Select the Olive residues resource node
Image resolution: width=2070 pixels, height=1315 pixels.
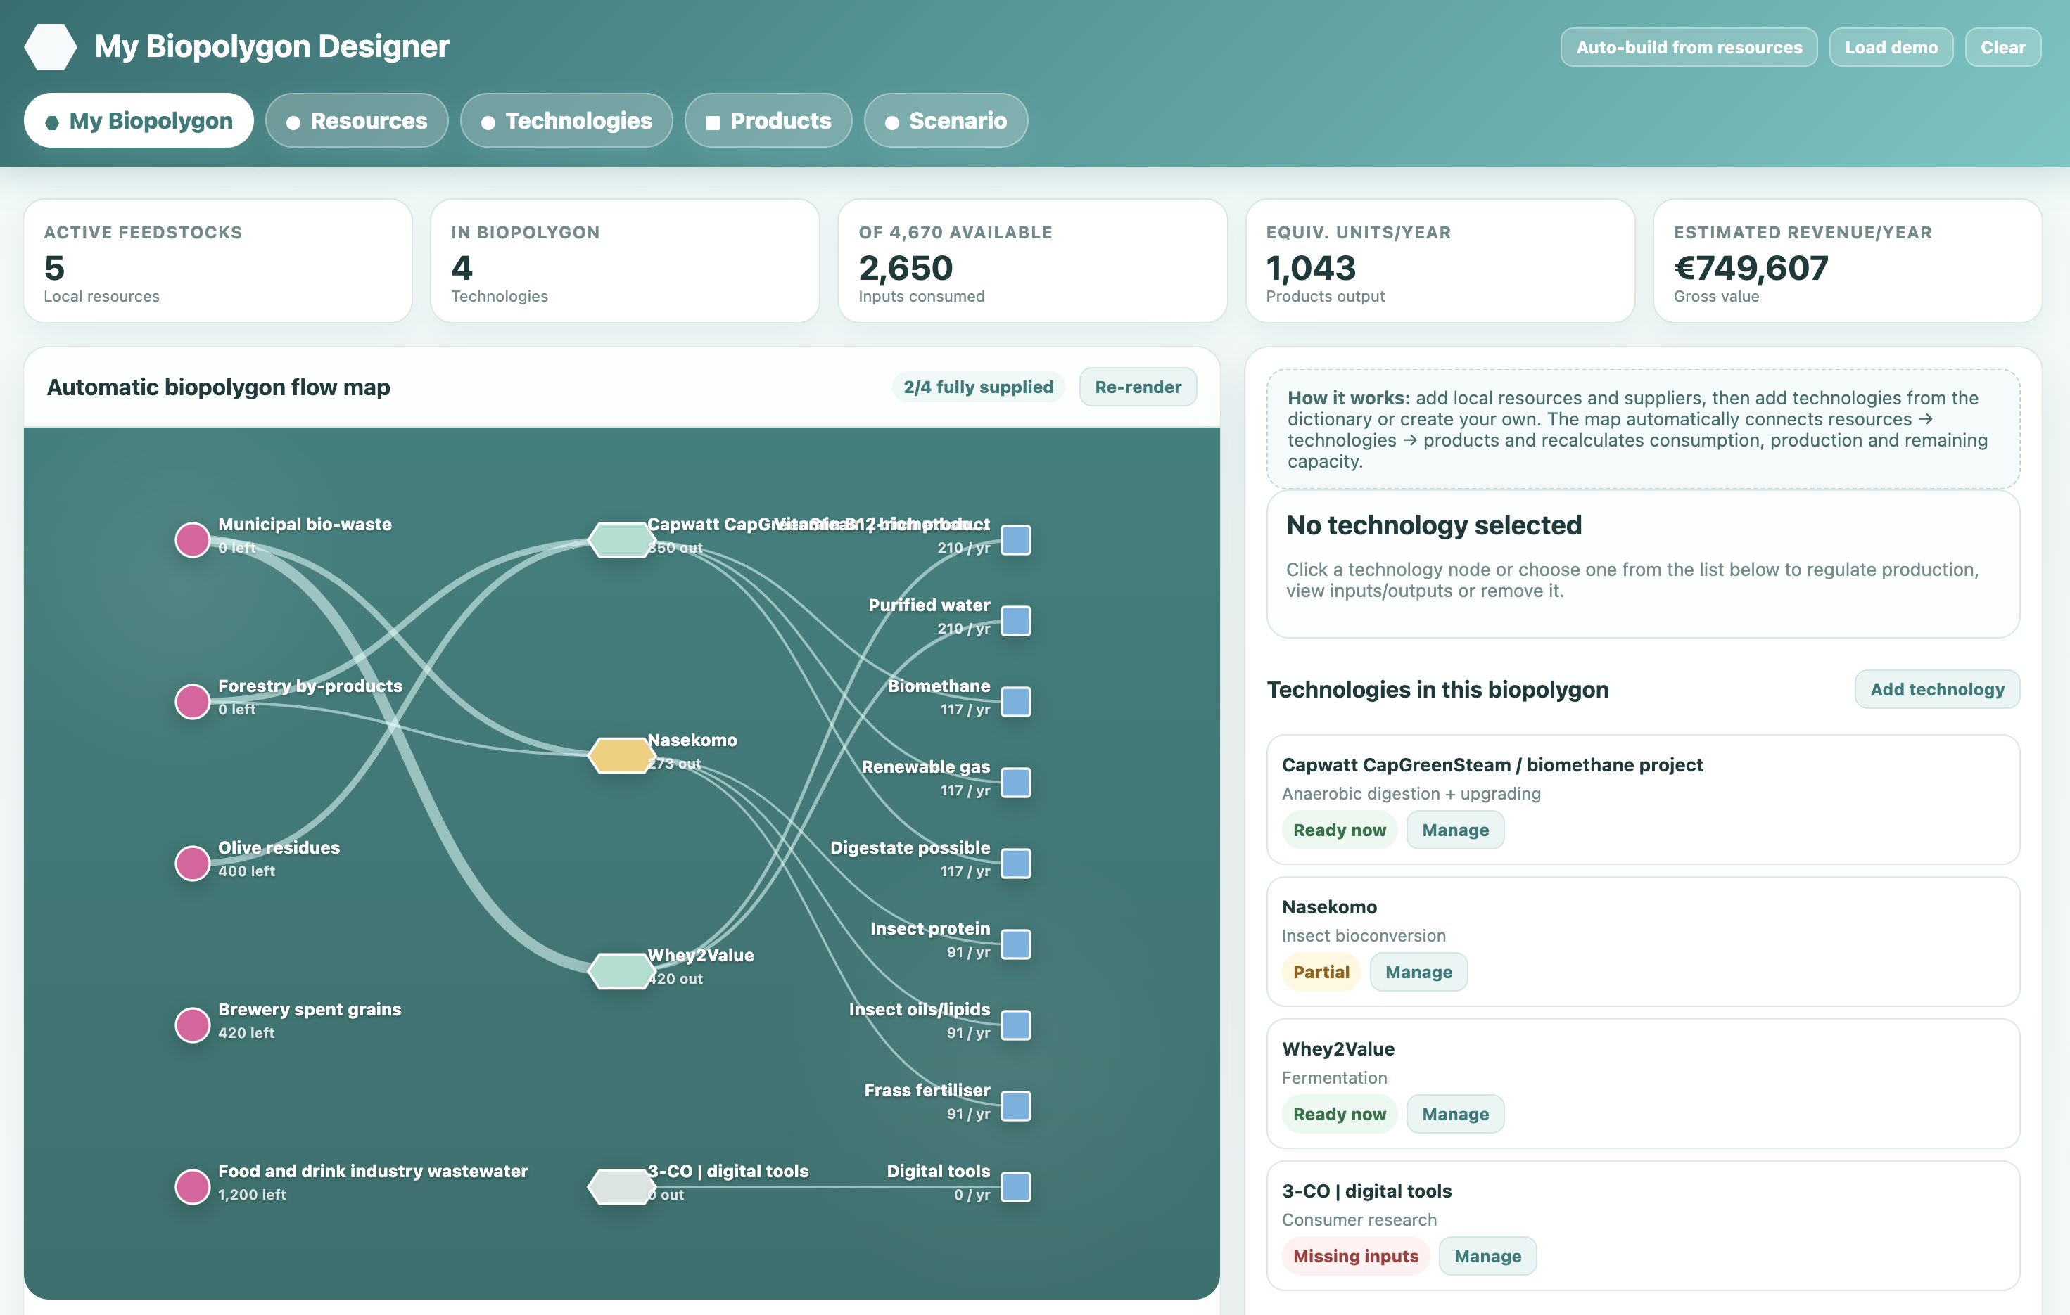[193, 864]
